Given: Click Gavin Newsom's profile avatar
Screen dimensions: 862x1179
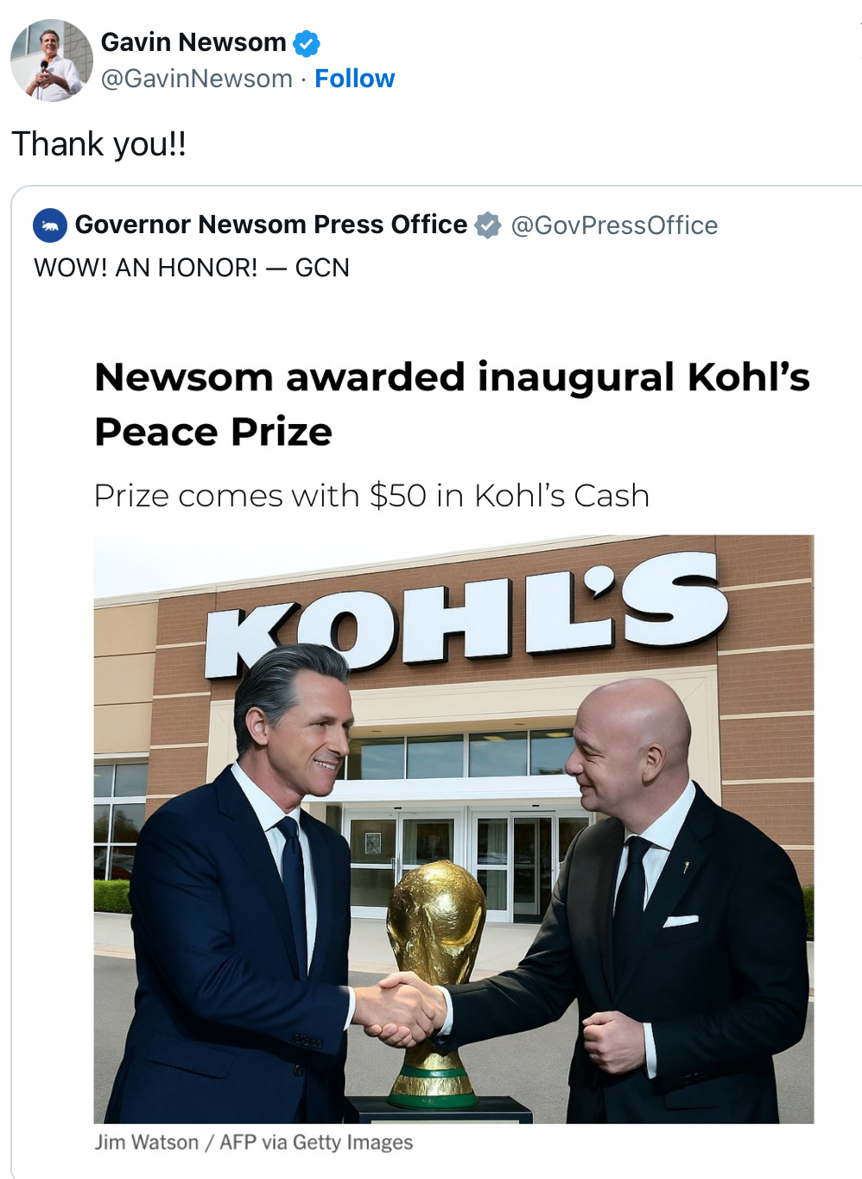Looking at the screenshot, I should pos(52,60).
